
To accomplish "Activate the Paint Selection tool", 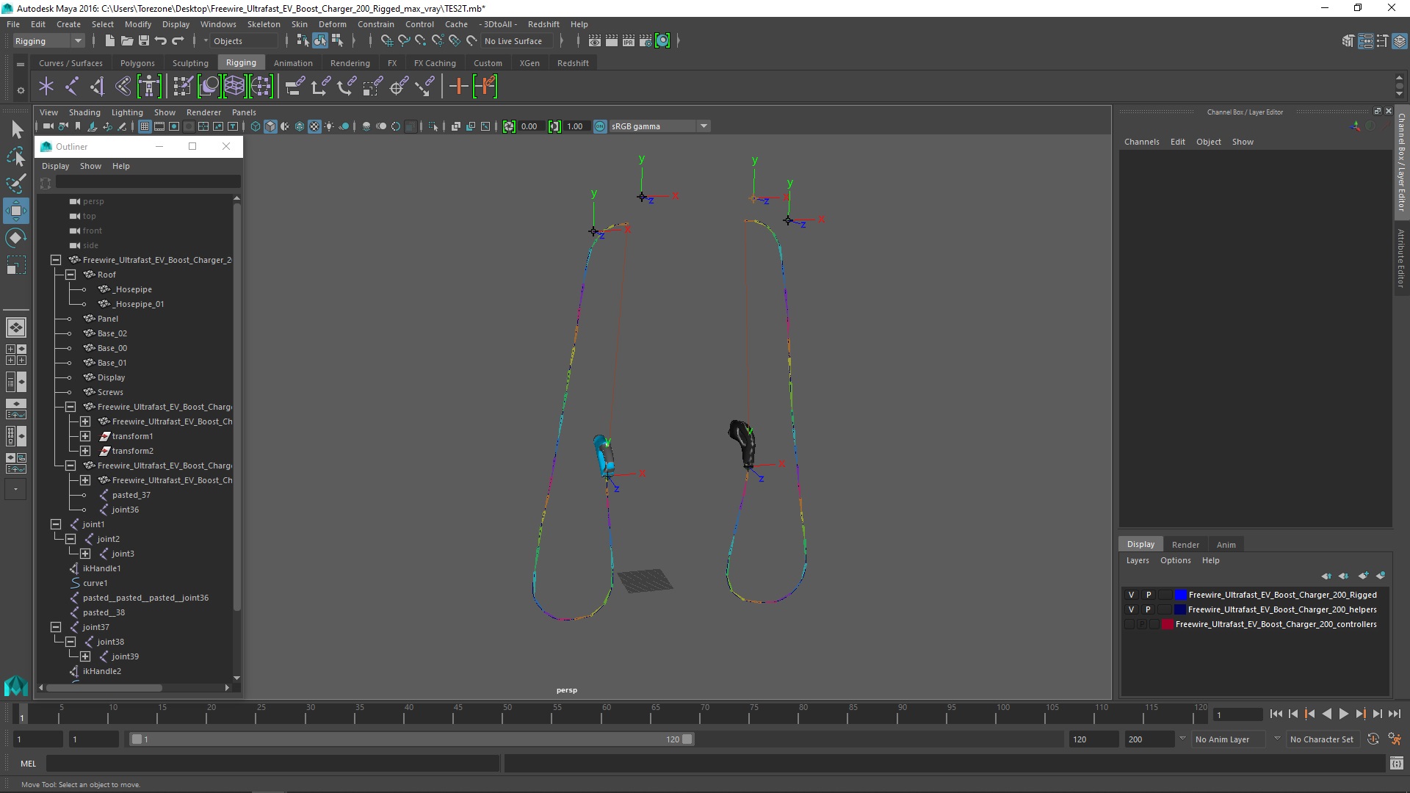I will tap(15, 184).
